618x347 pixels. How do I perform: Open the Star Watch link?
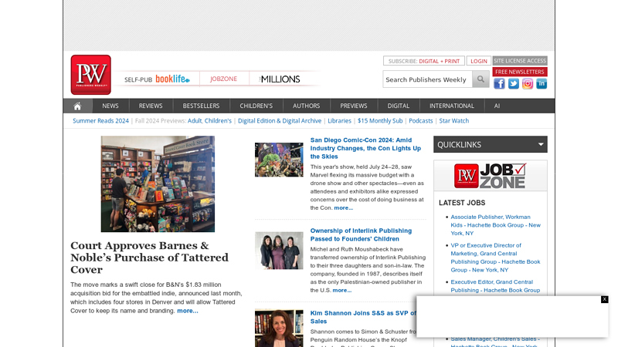click(x=454, y=121)
